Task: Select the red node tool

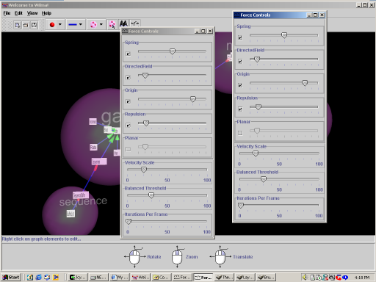Action: pyautogui.click(x=52, y=24)
